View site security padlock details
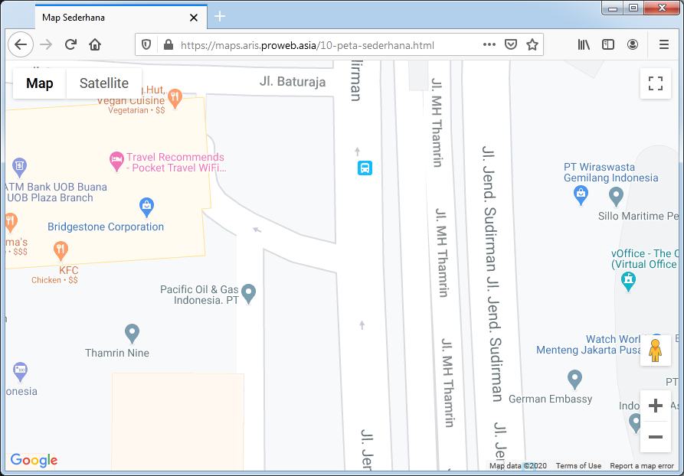The height and width of the screenshot is (476, 684). point(168,45)
